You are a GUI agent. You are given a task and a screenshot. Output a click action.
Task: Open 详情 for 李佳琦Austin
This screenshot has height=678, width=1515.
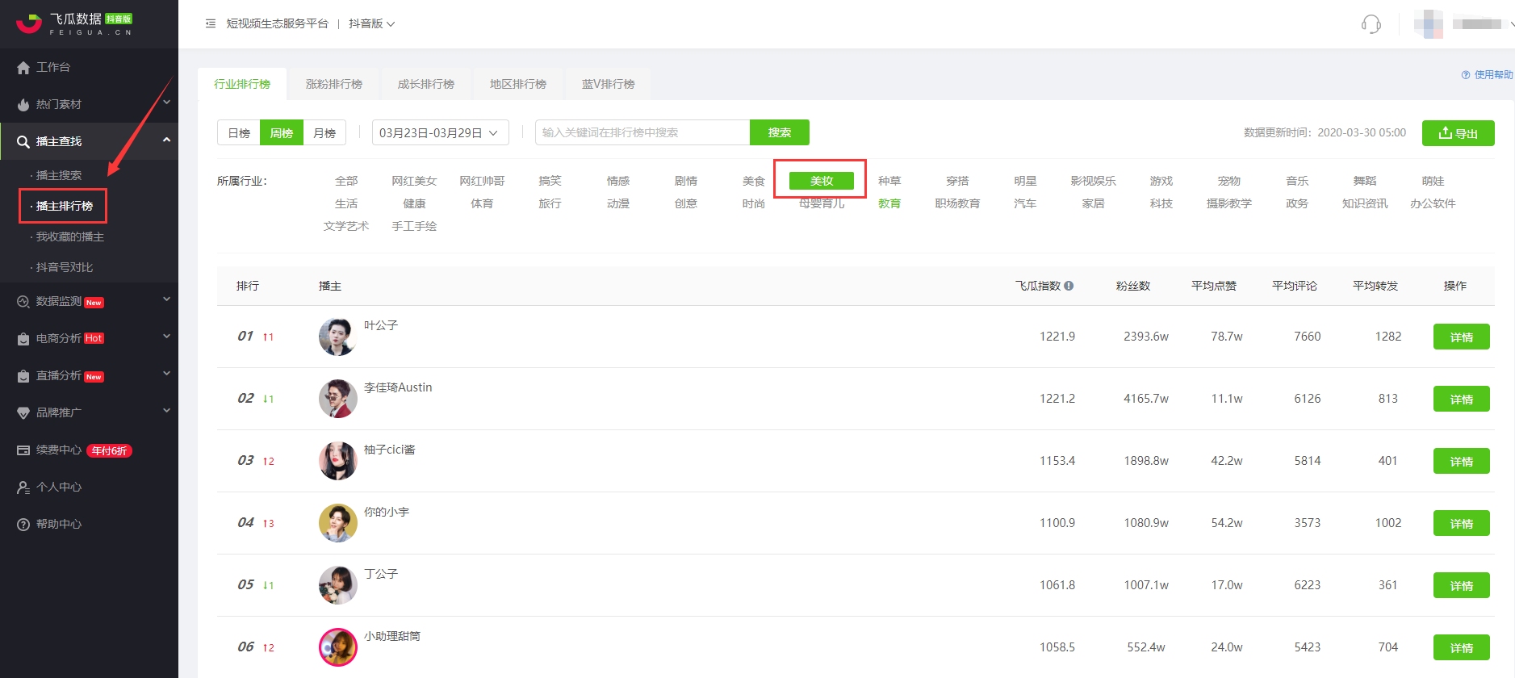click(x=1462, y=399)
